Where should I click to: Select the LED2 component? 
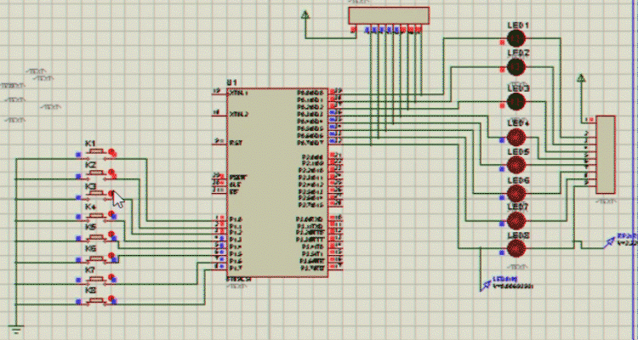tap(516, 66)
